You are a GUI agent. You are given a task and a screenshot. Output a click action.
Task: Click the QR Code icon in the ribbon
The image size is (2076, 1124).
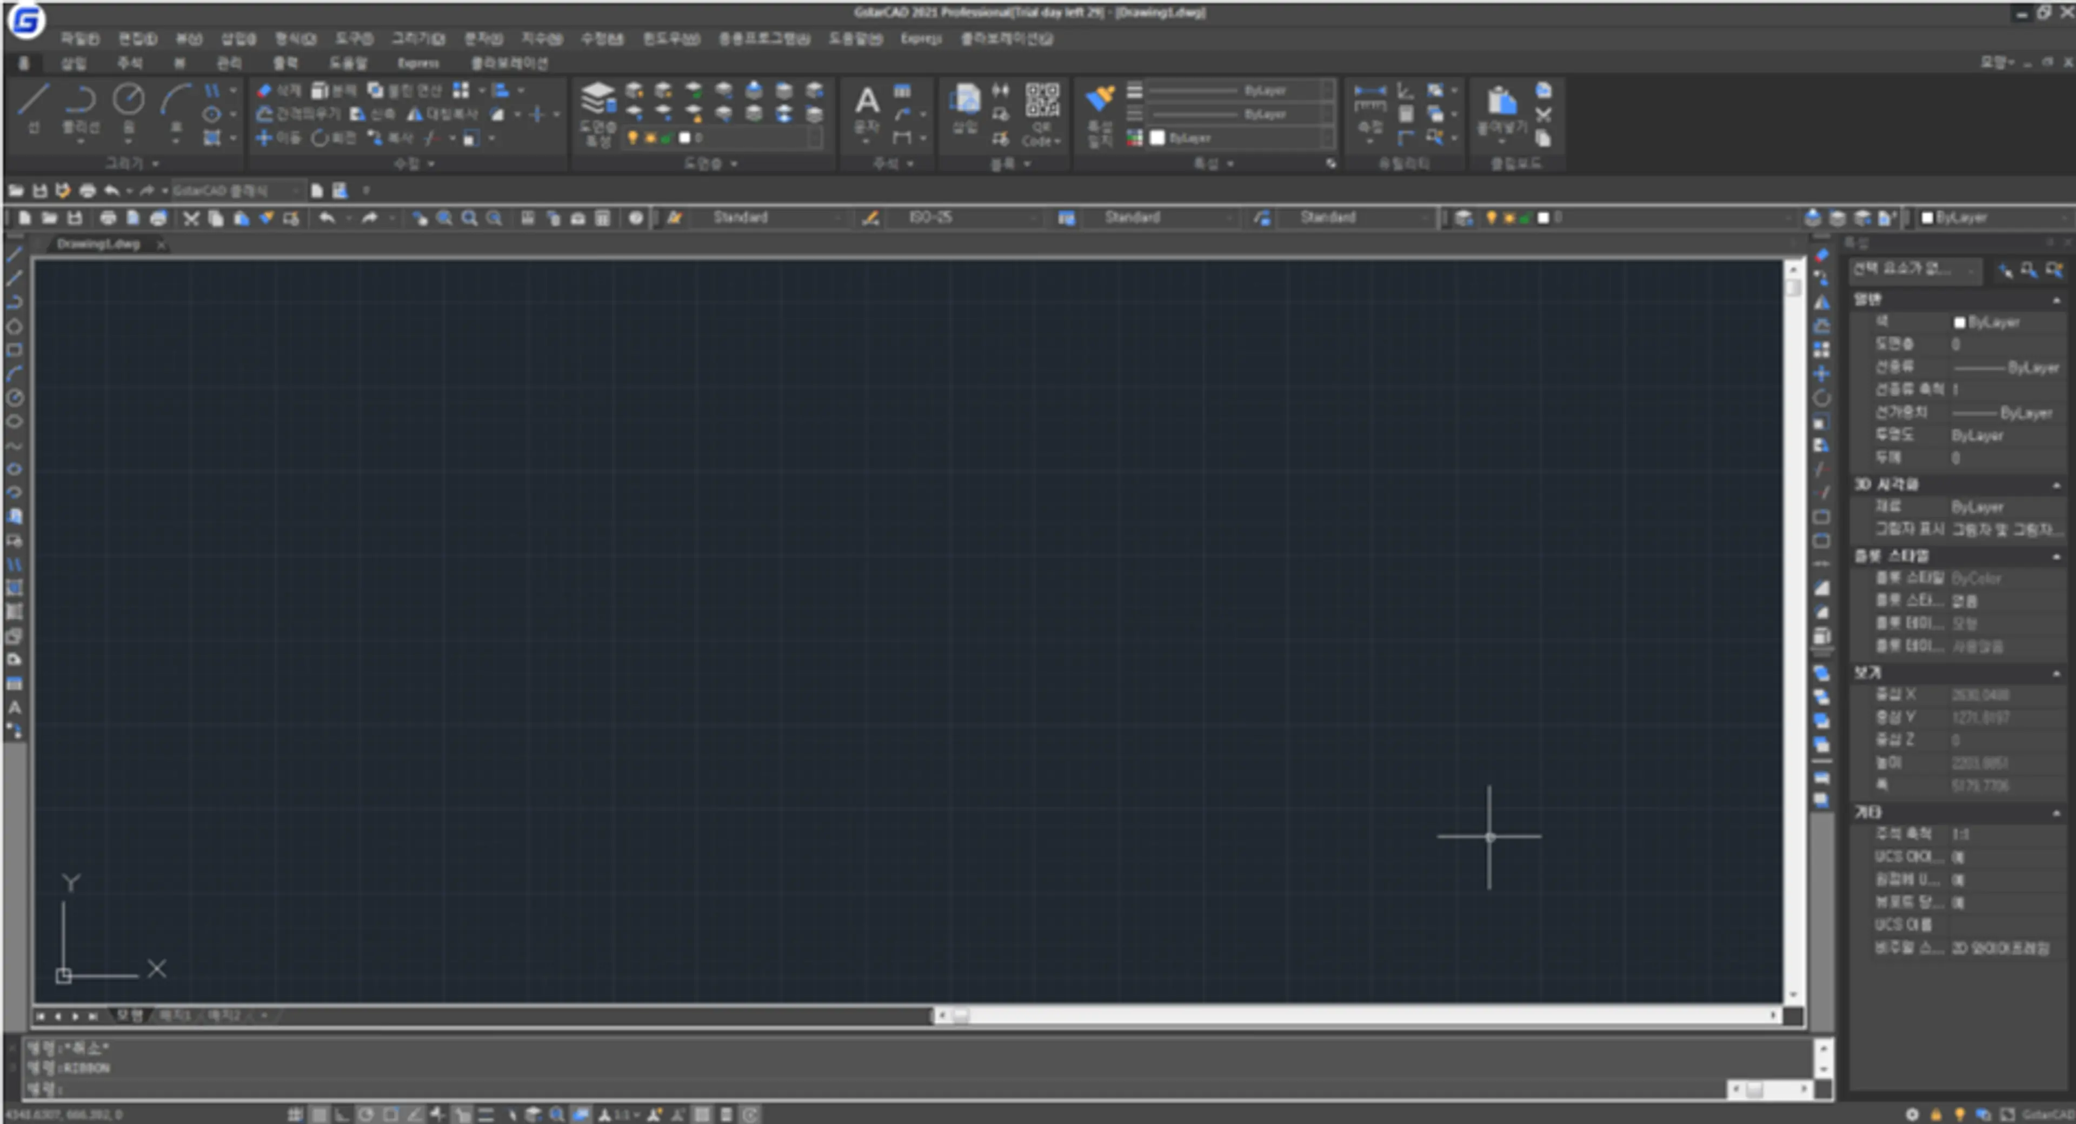tap(1042, 101)
